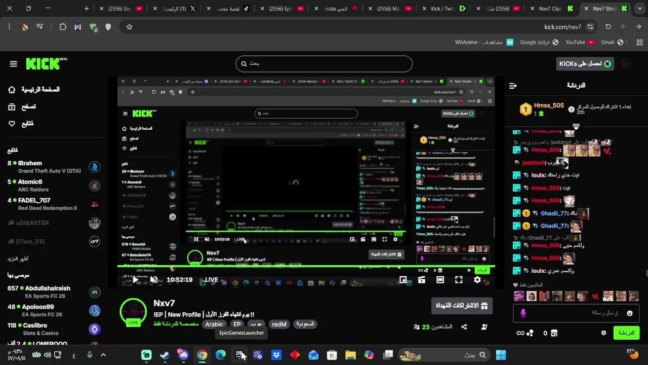Click the Kick search box
This screenshot has height=365, width=648.
pyautogui.click(x=324, y=64)
